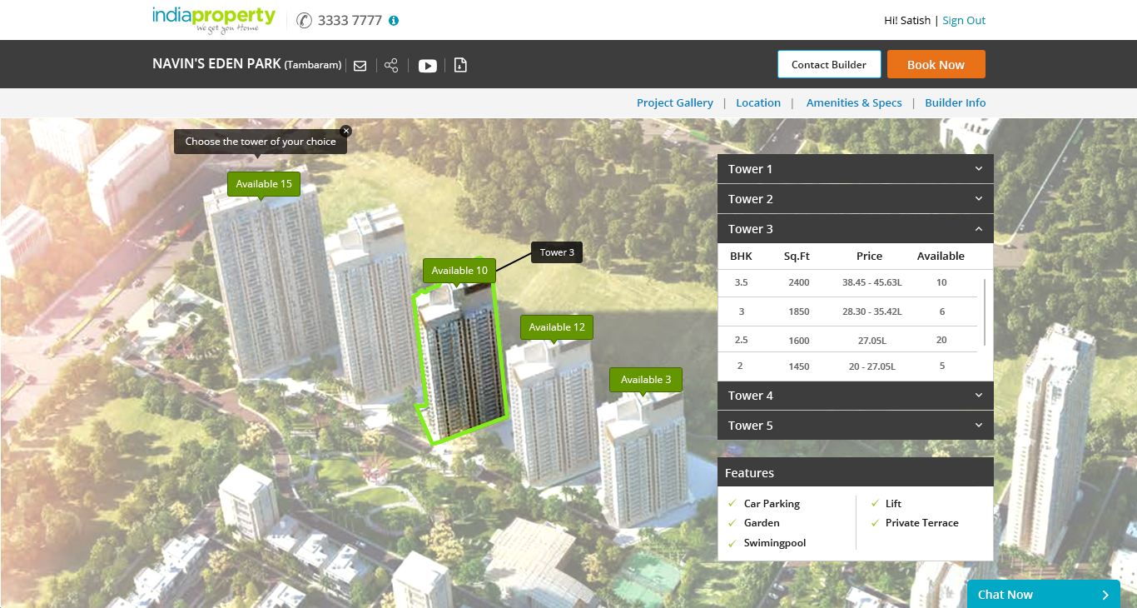
Task: Click the 'Swimingpool' feature
Action: pyautogui.click(x=775, y=543)
